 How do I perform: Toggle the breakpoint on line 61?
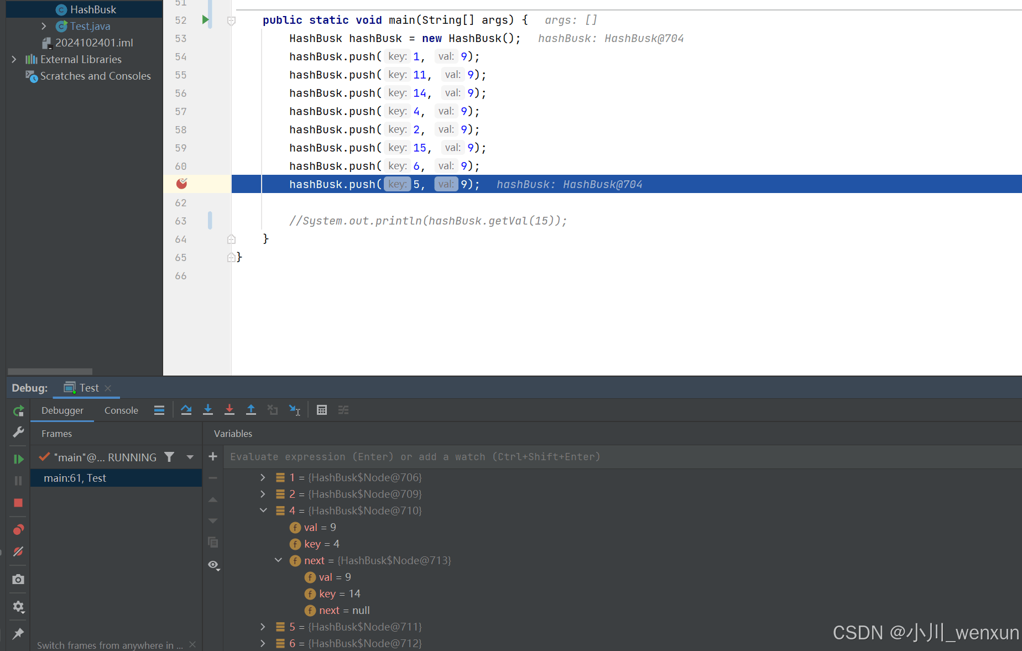(x=181, y=184)
